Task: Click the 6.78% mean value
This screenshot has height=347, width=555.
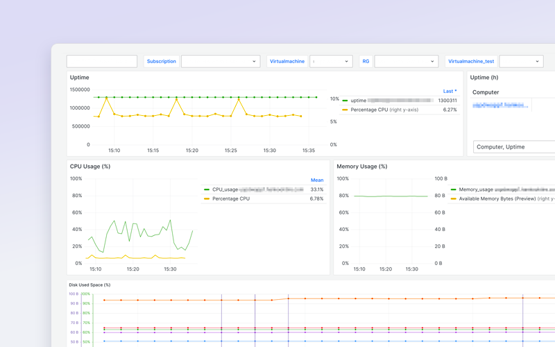Action: pos(316,198)
